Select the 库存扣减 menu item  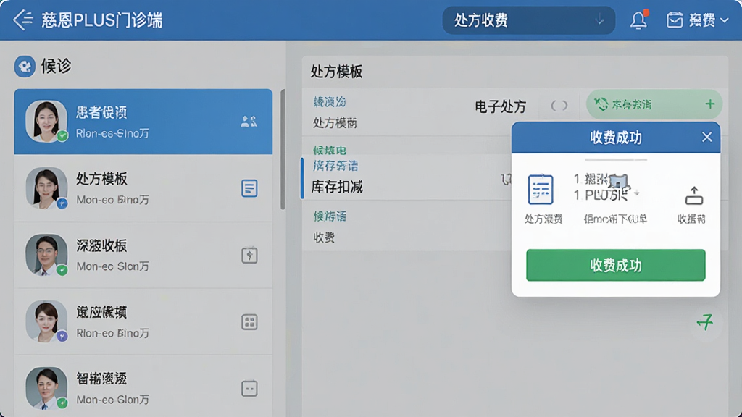[x=337, y=188]
